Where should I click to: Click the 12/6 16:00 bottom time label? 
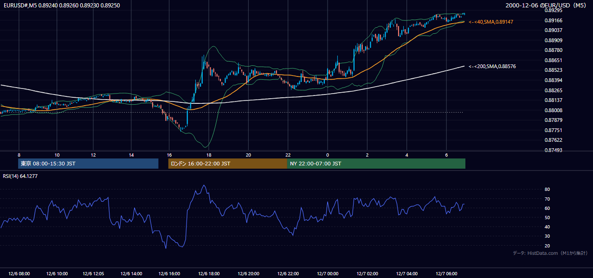(x=169, y=274)
